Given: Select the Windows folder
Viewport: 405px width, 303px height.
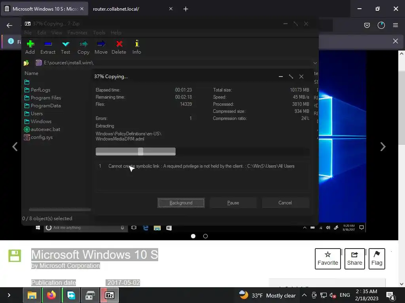Looking at the screenshot, I should (x=38, y=122).
